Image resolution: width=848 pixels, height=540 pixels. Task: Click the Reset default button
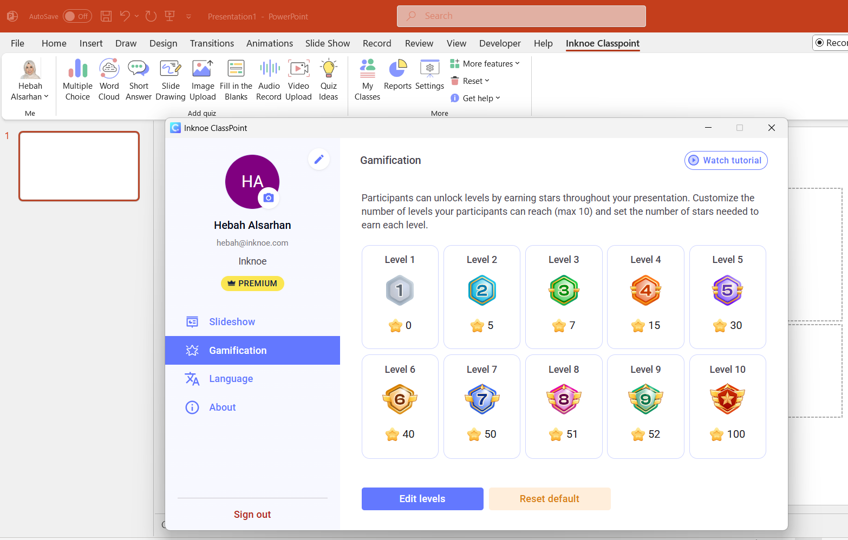tap(550, 499)
